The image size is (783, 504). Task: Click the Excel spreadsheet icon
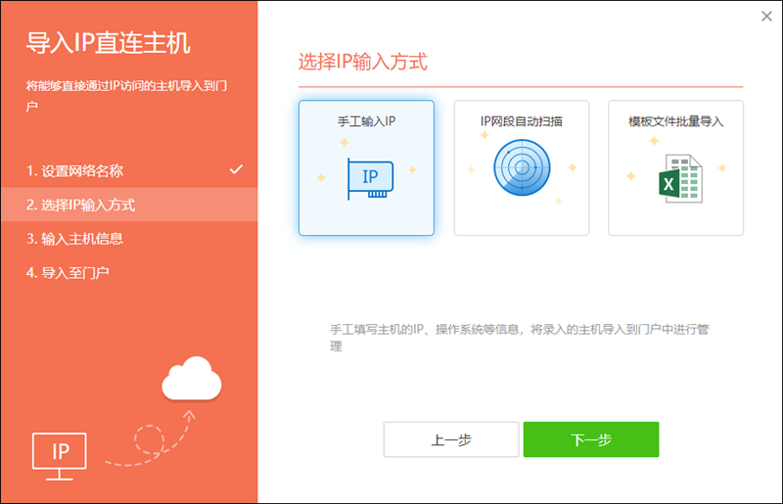pyautogui.click(x=676, y=179)
